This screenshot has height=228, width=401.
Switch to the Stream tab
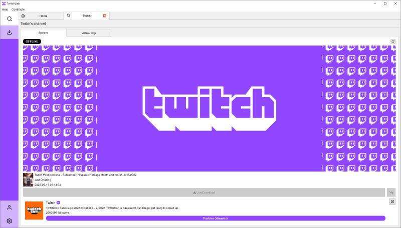[43, 32]
